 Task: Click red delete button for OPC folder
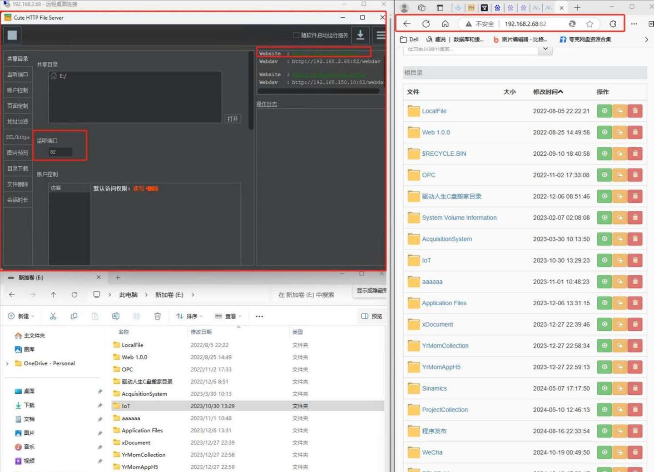[635, 175]
